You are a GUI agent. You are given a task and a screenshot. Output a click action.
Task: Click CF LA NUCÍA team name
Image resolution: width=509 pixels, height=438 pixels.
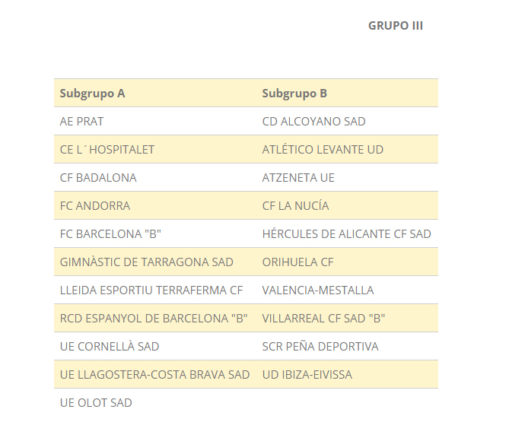296,206
